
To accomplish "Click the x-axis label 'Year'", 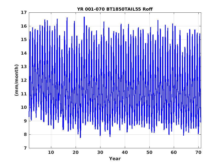I will pyautogui.click(x=115, y=159).
